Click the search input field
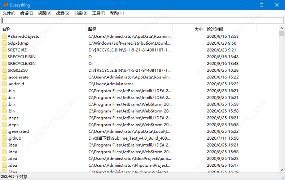Viewport: 285px width, 180px height. [x=142, y=21]
